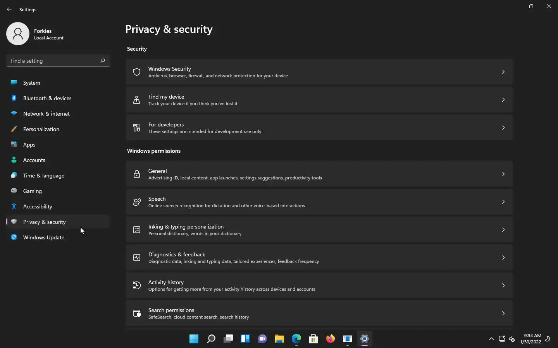Click the Inking & typing personalization icon
Image resolution: width=558 pixels, height=348 pixels.
click(137, 230)
